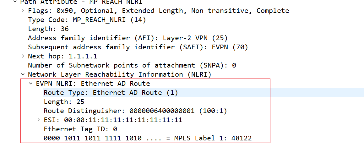The height and width of the screenshot is (147, 364).
Task: Click the EVPN NLRI Ethernet AD Route label
Action: coord(93,84)
